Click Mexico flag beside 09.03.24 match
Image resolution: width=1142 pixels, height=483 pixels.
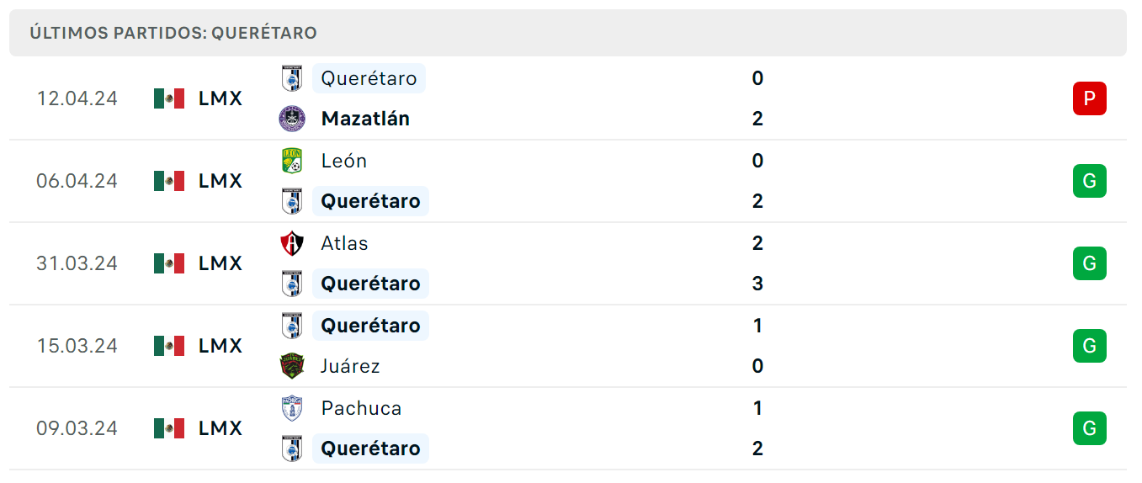point(169,428)
